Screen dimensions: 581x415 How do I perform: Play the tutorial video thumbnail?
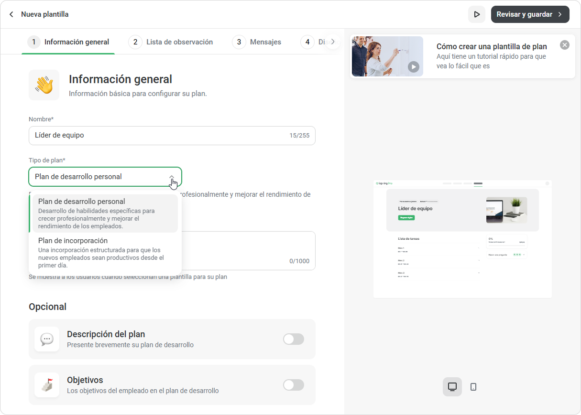(x=414, y=67)
